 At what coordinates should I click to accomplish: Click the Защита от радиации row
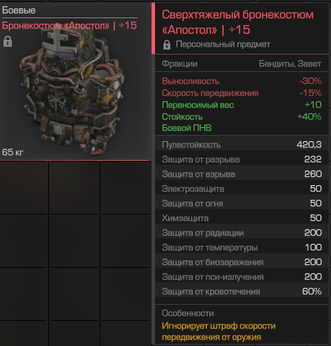(242, 233)
